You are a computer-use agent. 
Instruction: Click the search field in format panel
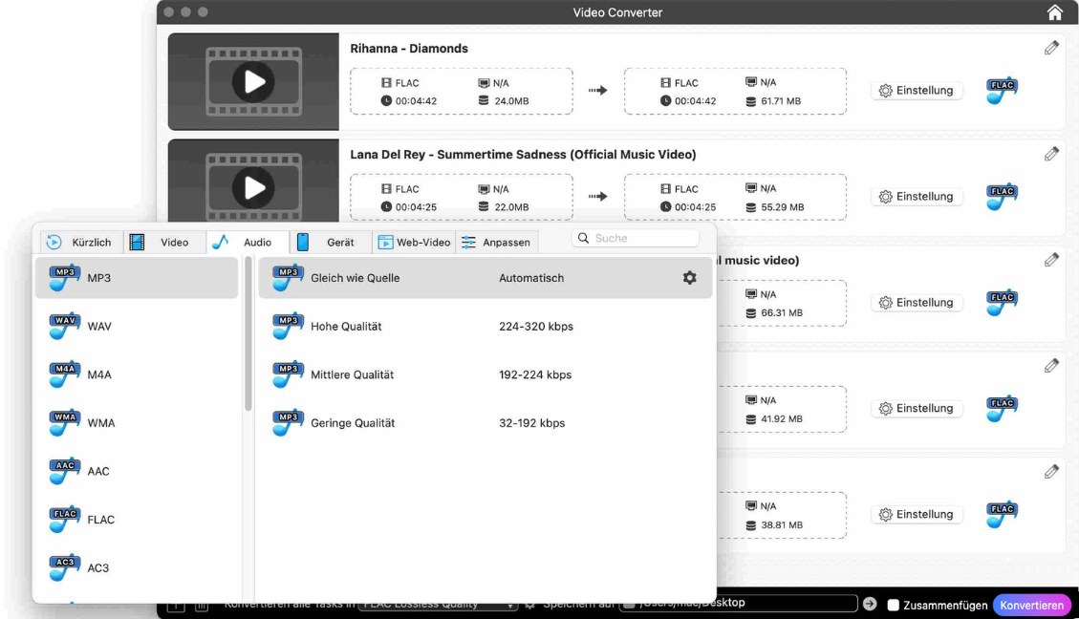635,237
